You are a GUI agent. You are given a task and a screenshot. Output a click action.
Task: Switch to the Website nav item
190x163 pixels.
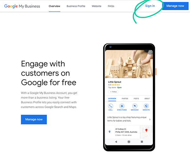pyautogui.click(x=97, y=6)
